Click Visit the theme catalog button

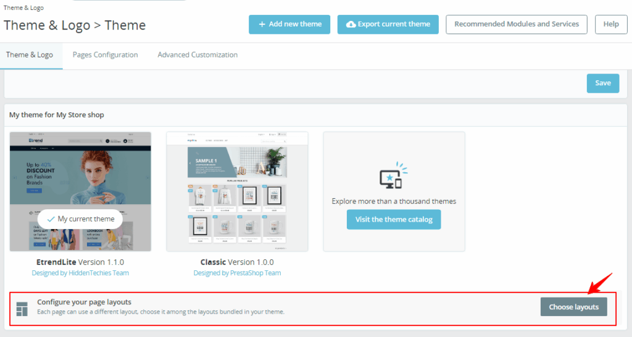pyautogui.click(x=394, y=219)
